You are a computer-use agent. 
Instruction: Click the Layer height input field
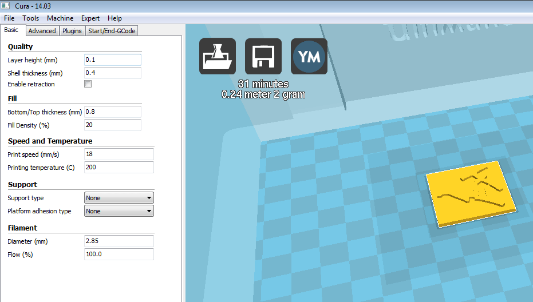pos(113,60)
